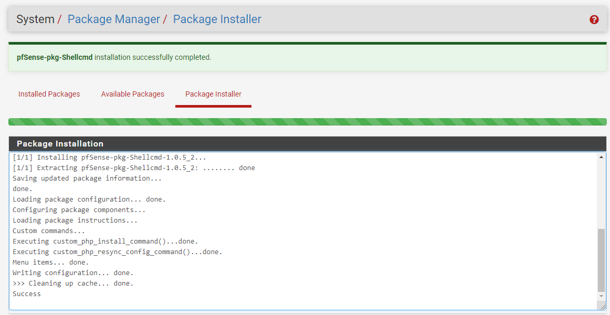Select the Package Installer tab
This screenshot has width=610, height=315.
coord(213,94)
